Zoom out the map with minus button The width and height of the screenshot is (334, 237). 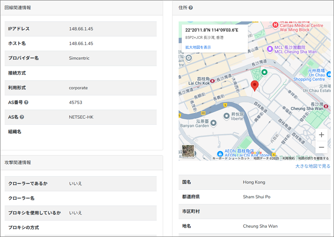click(321, 147)
